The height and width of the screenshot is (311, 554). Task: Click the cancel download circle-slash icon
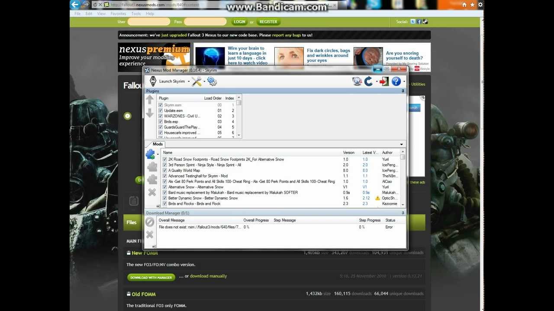[x=150, y=222]
